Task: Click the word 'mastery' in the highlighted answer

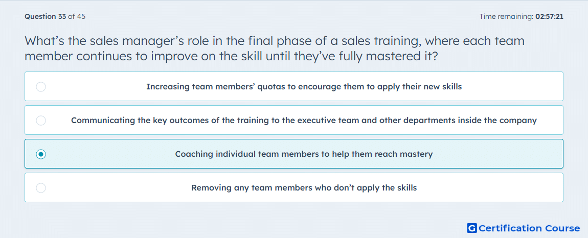Action: click(x=417, y=154)
